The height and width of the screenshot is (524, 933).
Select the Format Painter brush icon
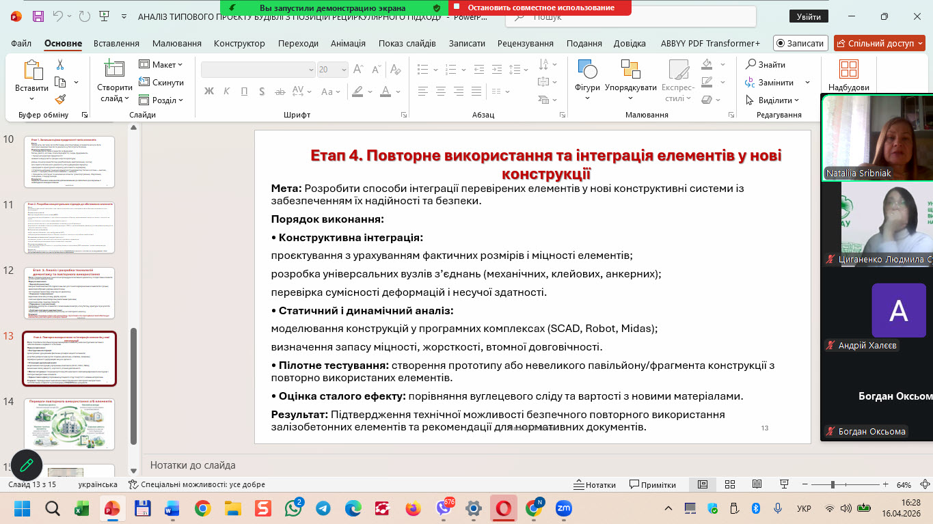(x=59, y=100)
